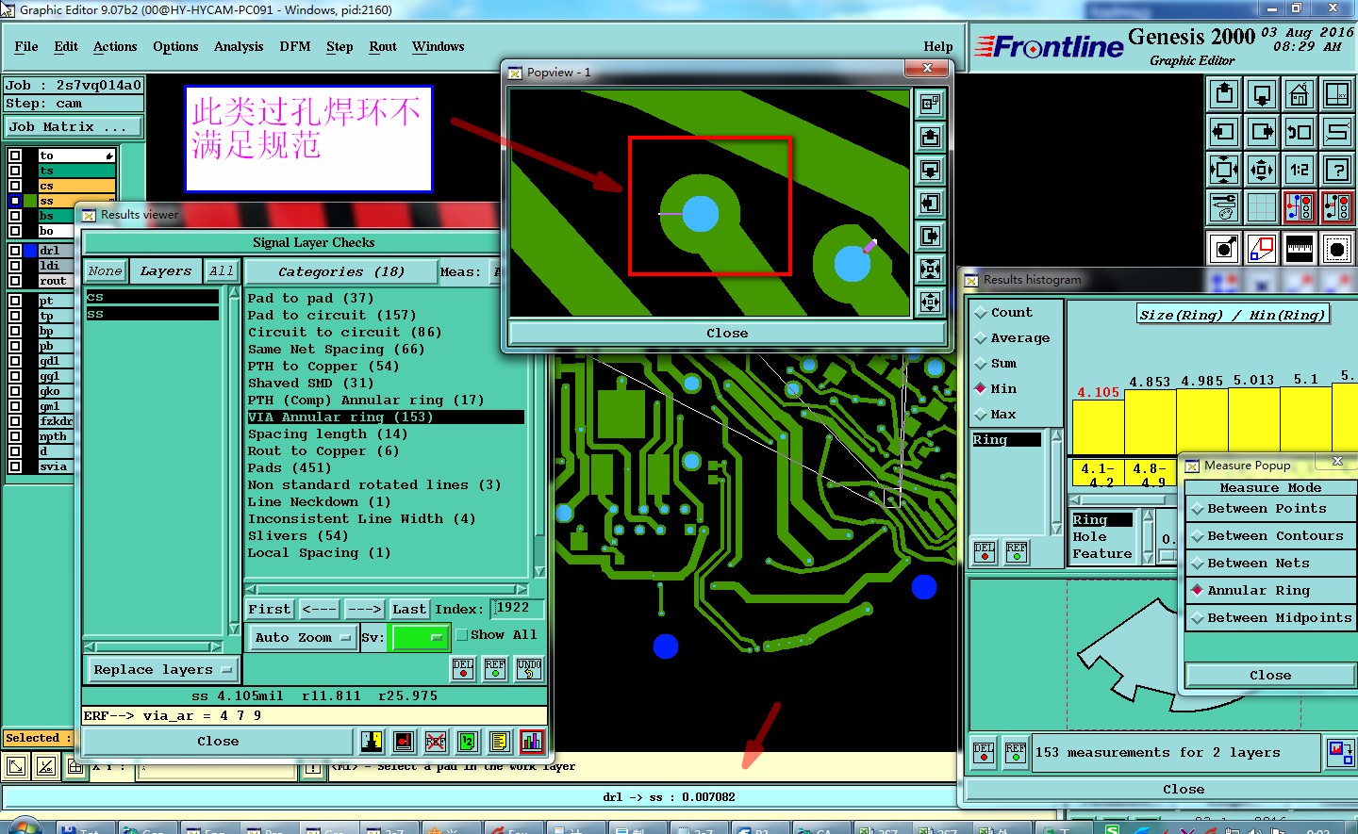Click the pan up icon in Popview window
This screenshot has height=834, width=1358.
pos(931,137)
